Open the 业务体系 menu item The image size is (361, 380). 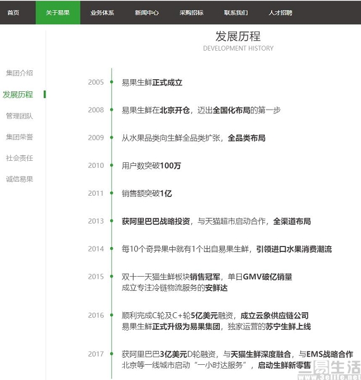coord(102,13)
